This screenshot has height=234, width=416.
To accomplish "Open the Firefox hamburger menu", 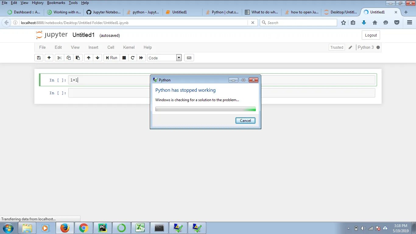I will click(410, 23).
